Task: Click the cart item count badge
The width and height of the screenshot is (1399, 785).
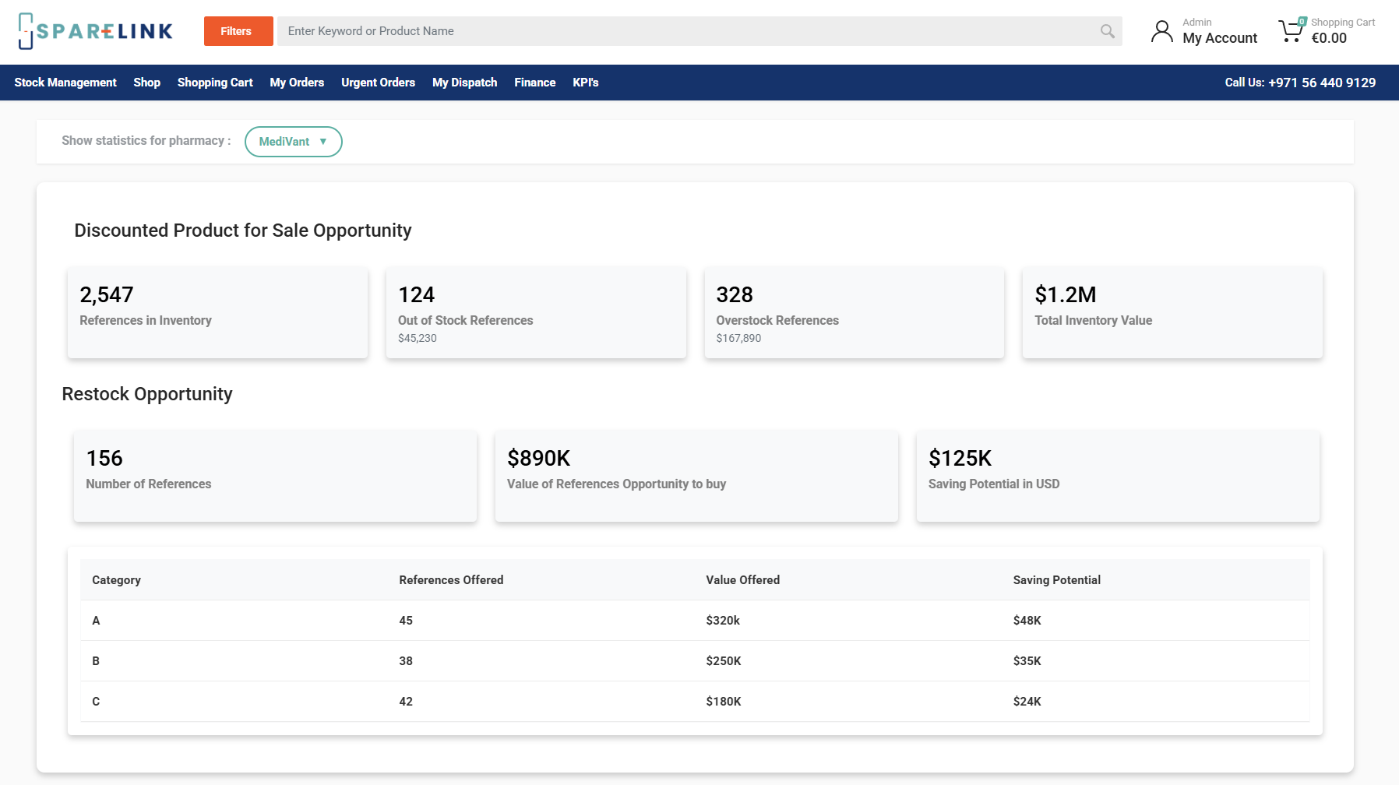Action: (x=1299, y=20)
